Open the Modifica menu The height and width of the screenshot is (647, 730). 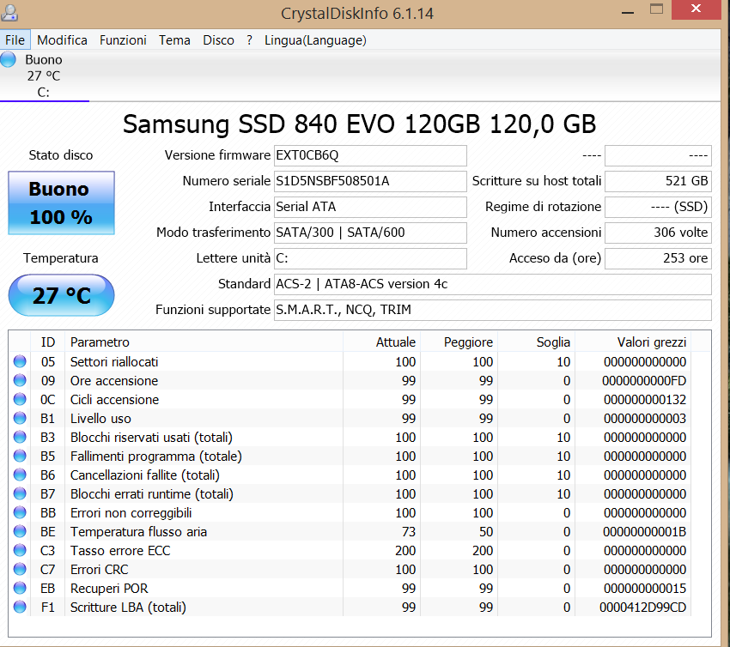pos(62,40)
